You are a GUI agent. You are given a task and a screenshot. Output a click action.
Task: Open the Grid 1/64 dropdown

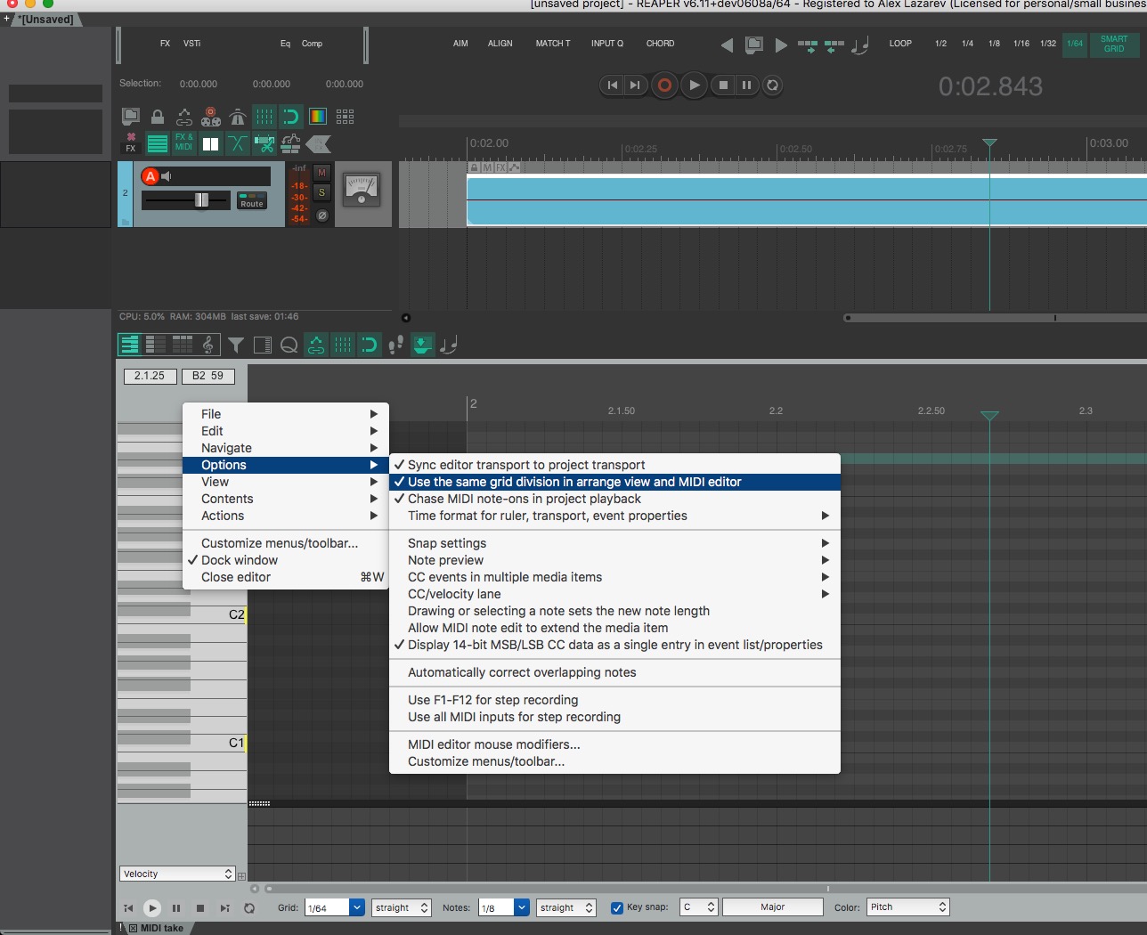(356, 907)
